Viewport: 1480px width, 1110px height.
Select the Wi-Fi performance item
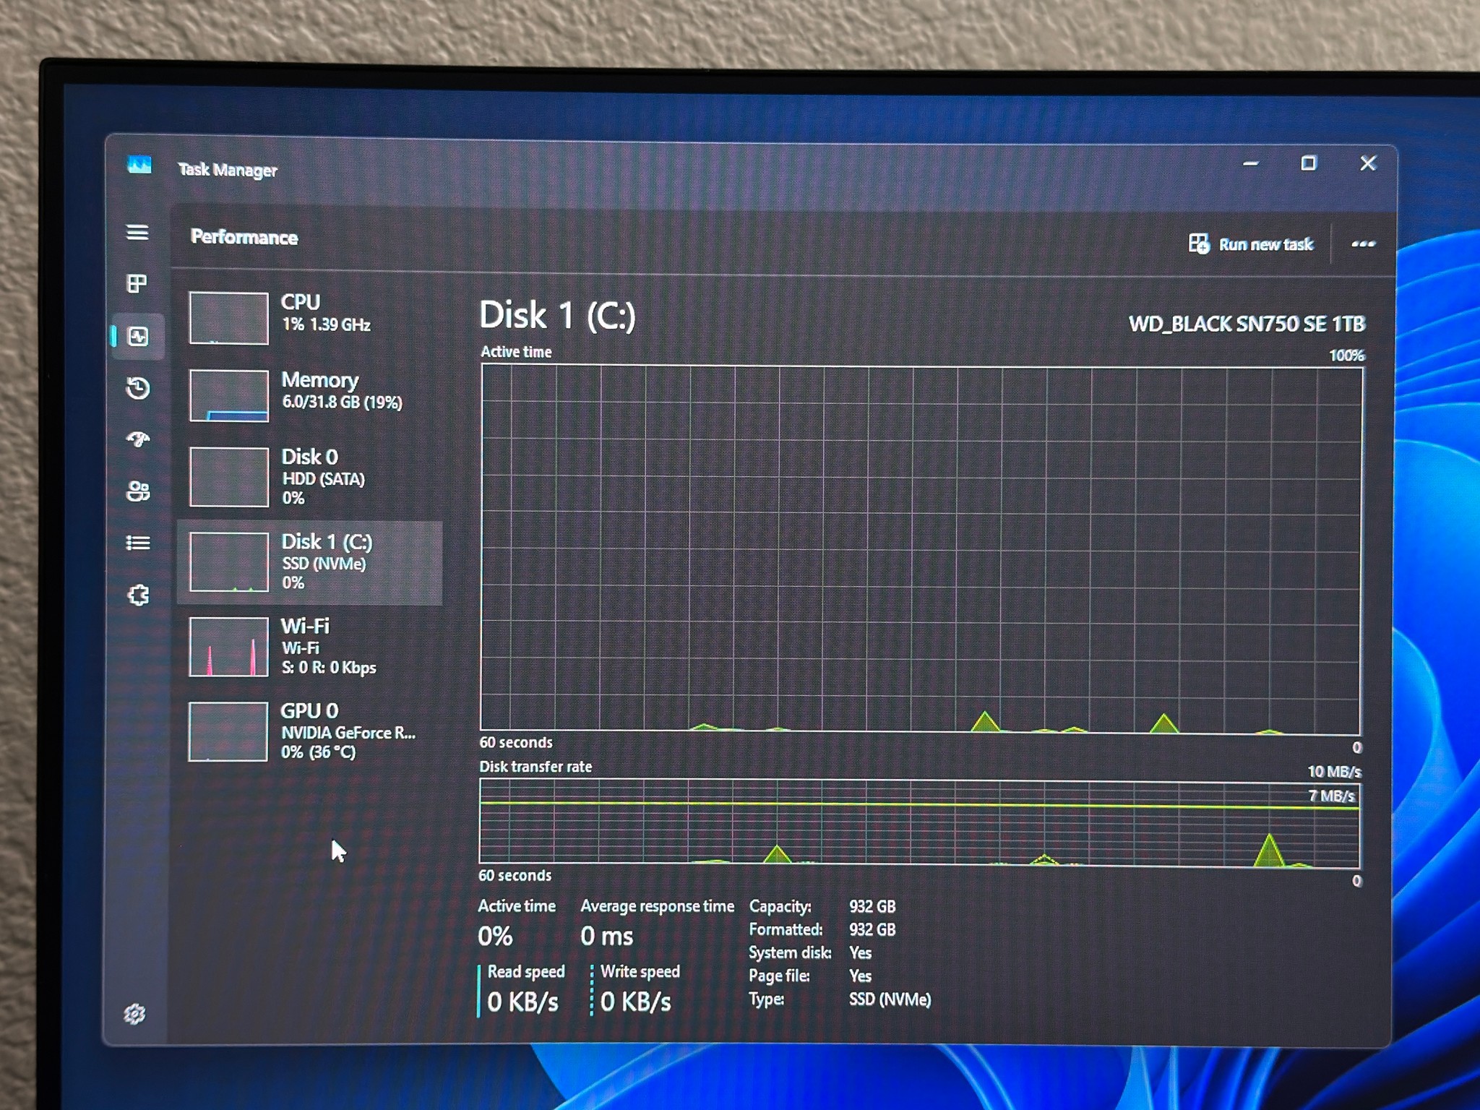click(309, 647)
